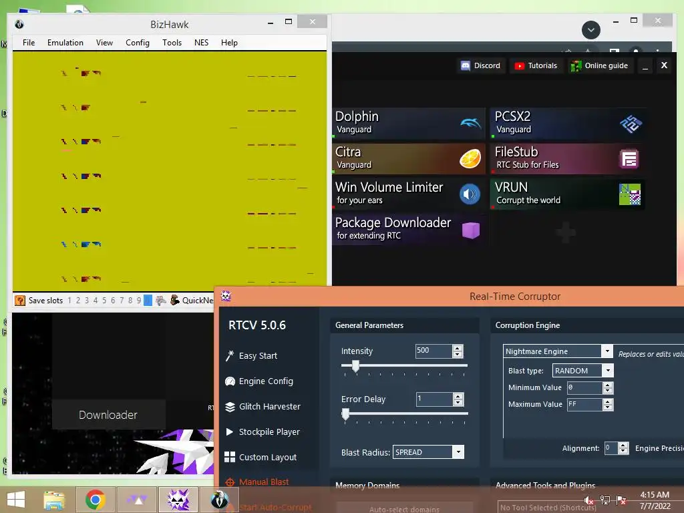Launch VRUN Corrupt the world
Screen dimensions: 684x513
coord(568,194)
